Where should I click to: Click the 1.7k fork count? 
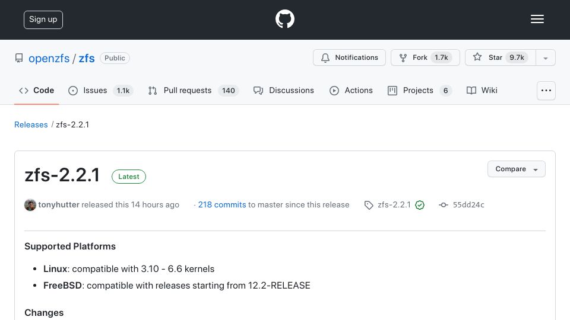441,57
